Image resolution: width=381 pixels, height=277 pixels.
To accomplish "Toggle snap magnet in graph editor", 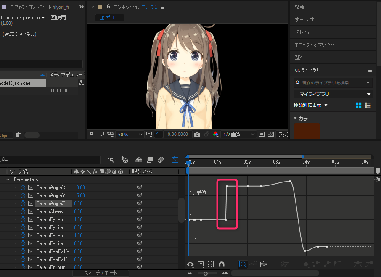I will coord(222,264).
